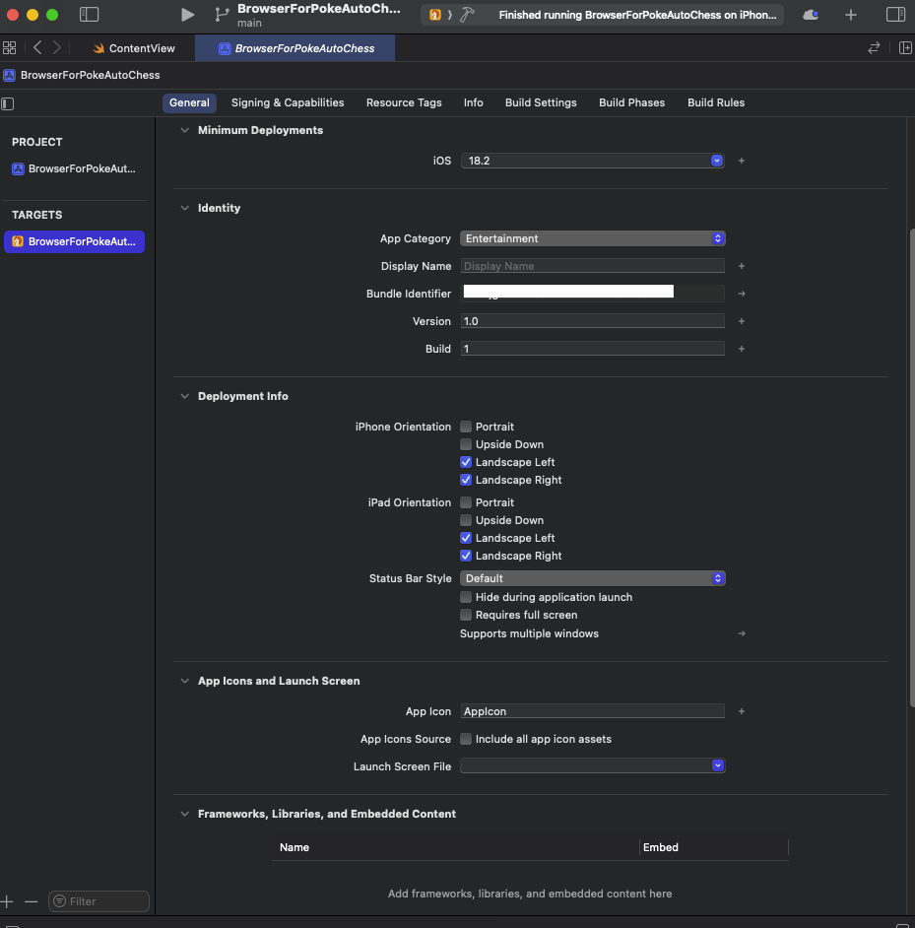Add a new editor pane
The image size is (915, 928).
(905, 48)
